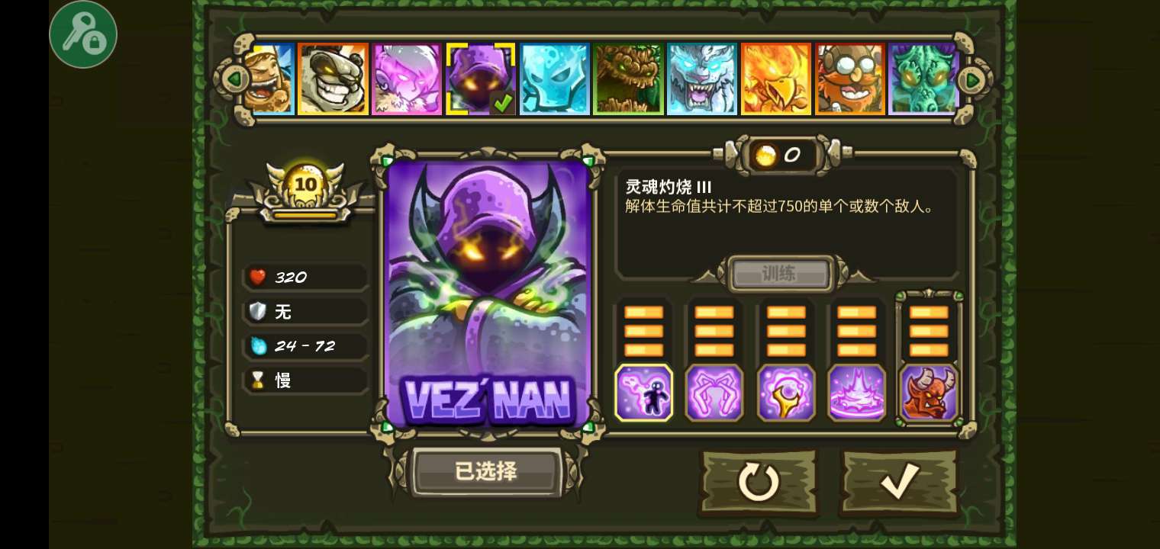Select the Soul Burn skill icon

(x=644, y=393)
